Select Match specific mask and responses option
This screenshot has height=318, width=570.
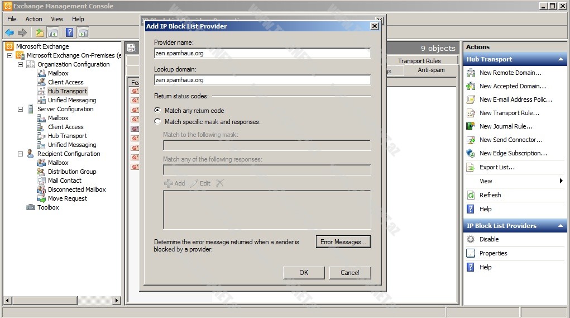pyautogui.click(x=157, y=122)
